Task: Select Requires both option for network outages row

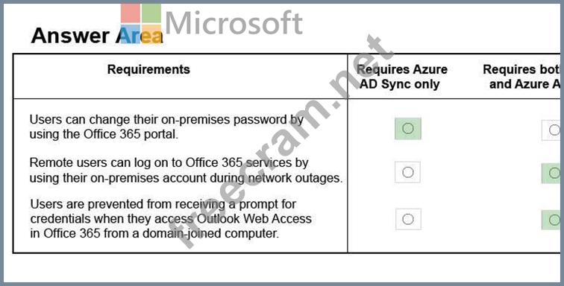Action: pyautogui.click(x=553, y=174)
